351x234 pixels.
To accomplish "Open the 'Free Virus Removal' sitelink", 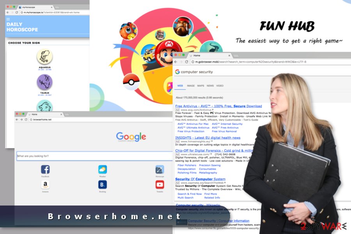I will tap(224, 131).
